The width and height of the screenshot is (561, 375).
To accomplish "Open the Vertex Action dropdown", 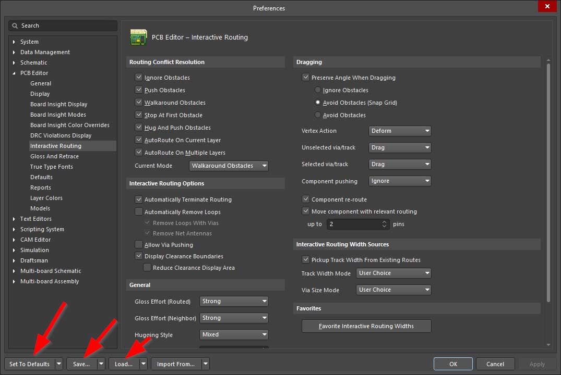I will [400, 131].
